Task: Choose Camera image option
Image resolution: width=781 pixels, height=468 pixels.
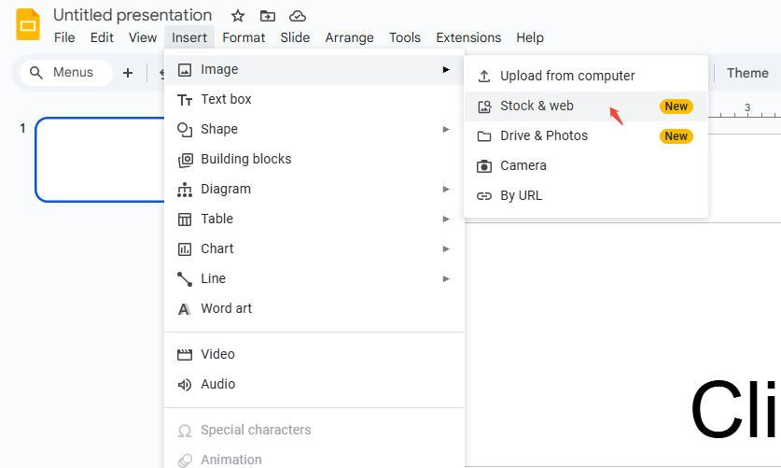Action: pos(586,166)
